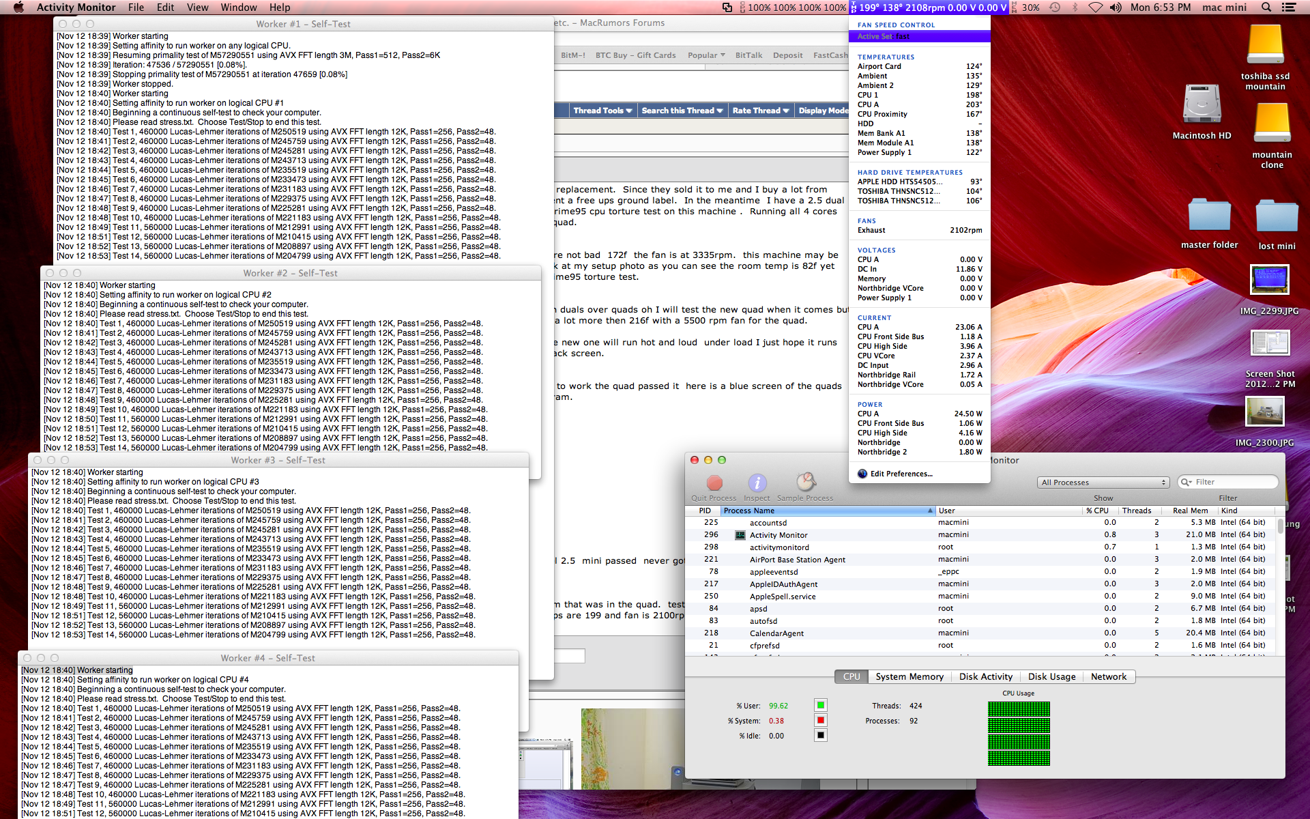Click Edit Preferences in fan control menu

[x=901, y=474]
